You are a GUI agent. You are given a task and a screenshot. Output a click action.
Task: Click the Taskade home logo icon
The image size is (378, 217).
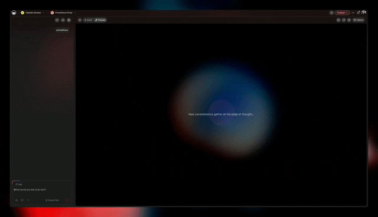click(14, 13)
